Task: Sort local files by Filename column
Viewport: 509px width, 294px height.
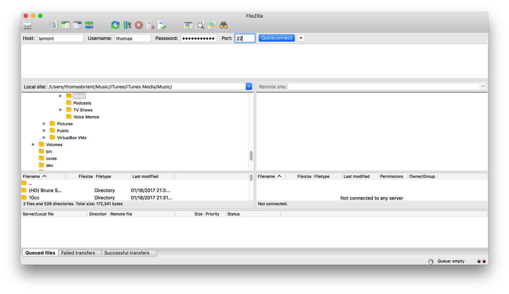Action: click(43, 176)
